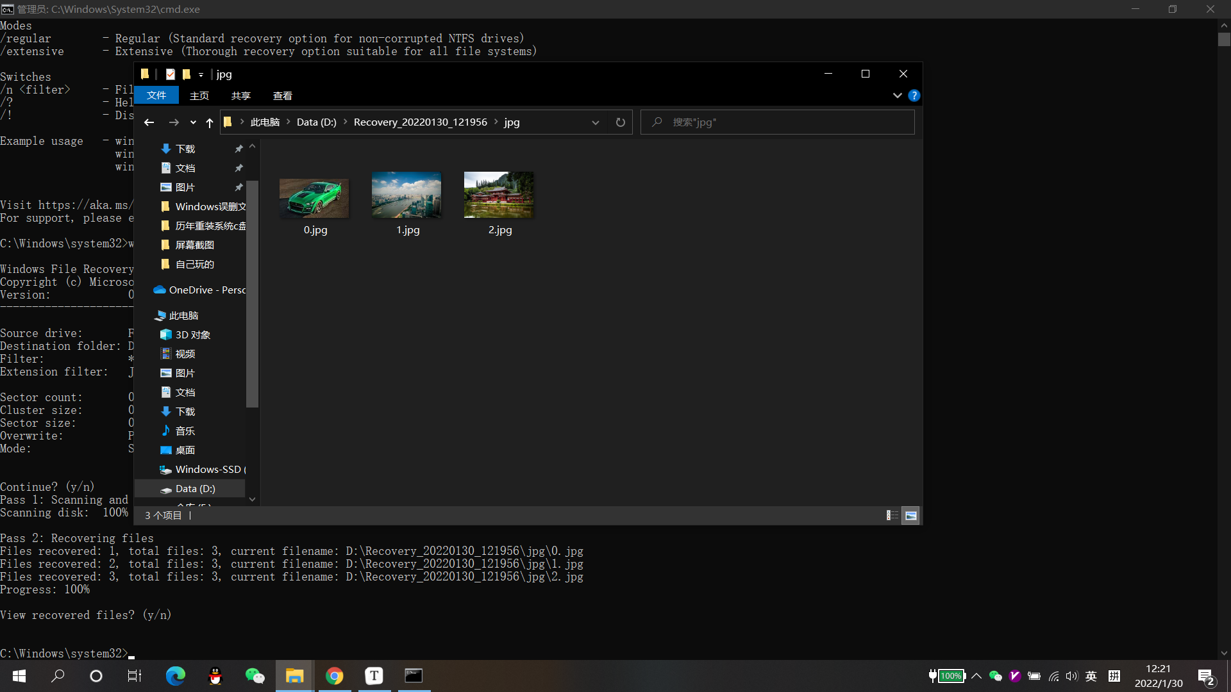Image resolution: width=1231 pixels, height=692 pixels.
Task: Open the Microsoft Edge taskbar icon
Action: [175, 675]
